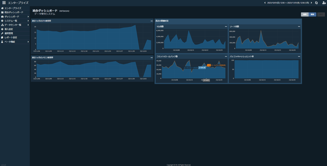Open the 運用管理 sidebar item
The image size is (327, 166).
(15, 33)
